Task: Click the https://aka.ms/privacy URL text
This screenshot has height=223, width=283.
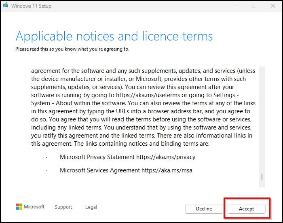Action: [166, 157]
